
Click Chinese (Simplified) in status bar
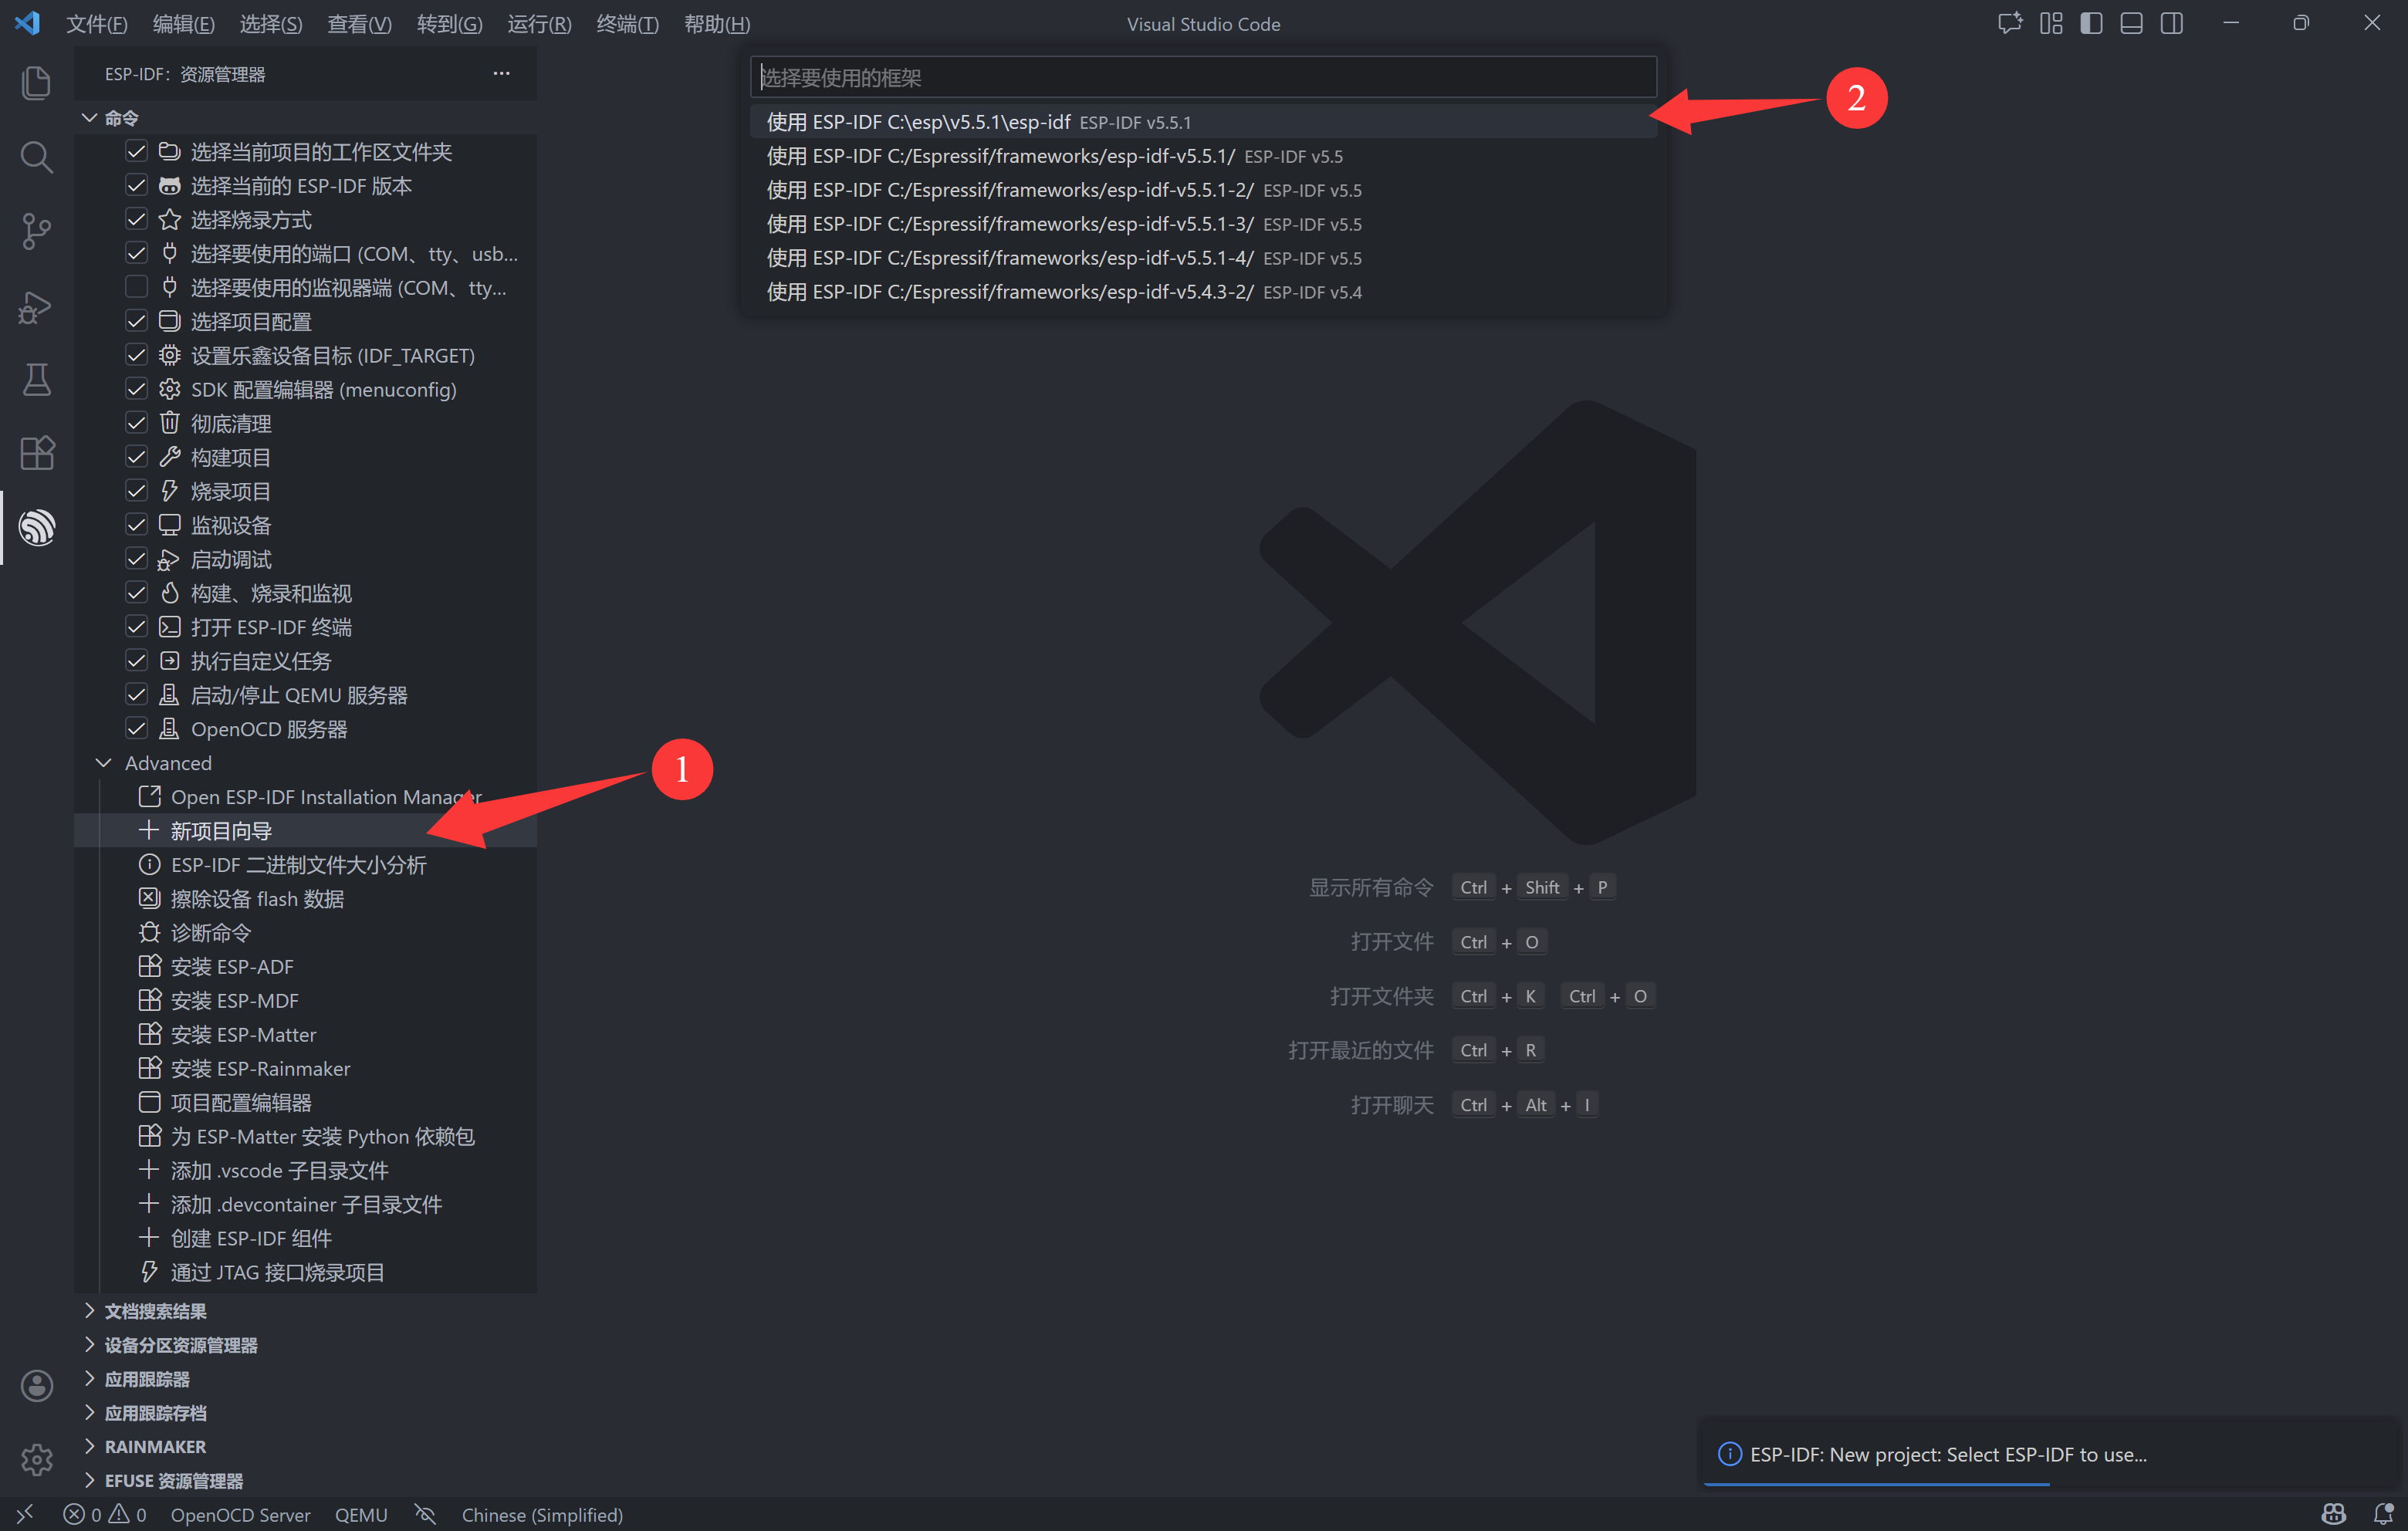(542, 1514)
